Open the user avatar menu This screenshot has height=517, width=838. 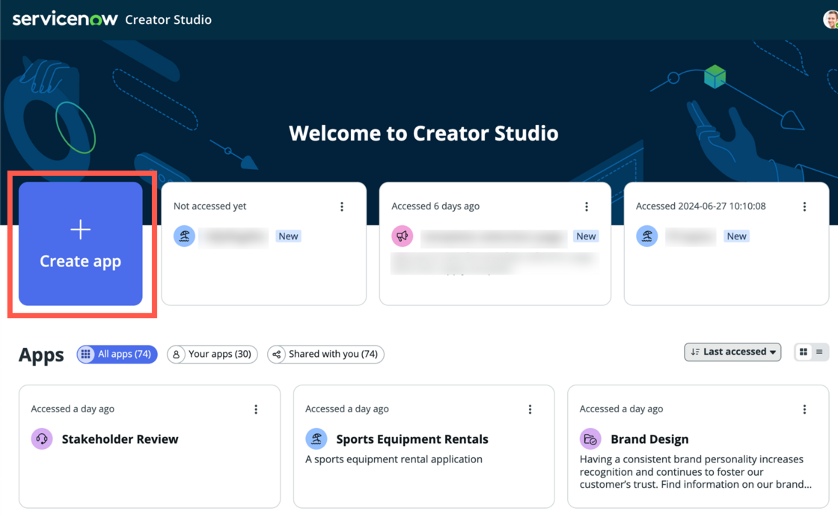coord(831,19)
